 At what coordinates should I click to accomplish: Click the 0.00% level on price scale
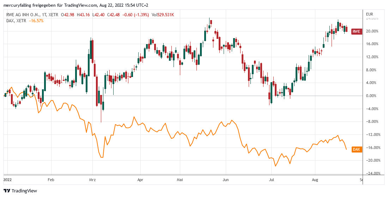(x=372, y=96)
